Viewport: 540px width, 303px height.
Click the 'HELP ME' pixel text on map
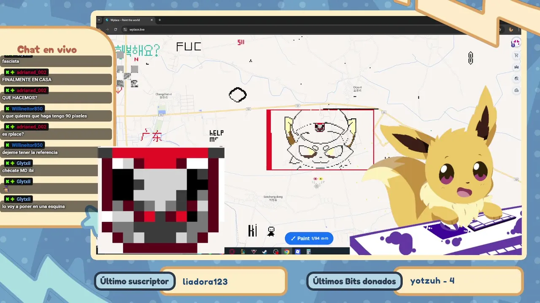pyautogui.click(x=216, y=136)
